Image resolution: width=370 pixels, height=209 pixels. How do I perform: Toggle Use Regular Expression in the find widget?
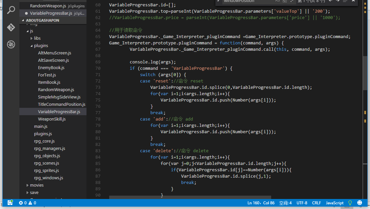(x=292, y=1)
